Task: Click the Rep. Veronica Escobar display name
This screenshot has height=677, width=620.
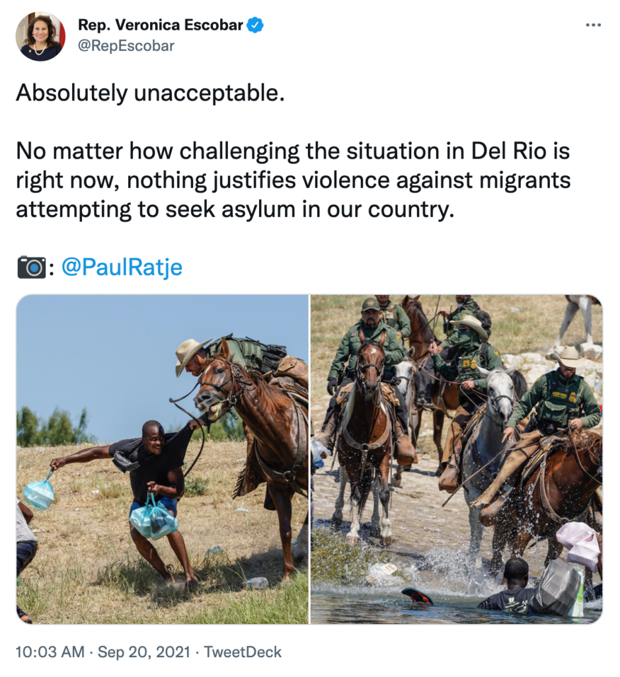Action: (x=161, y=25)
